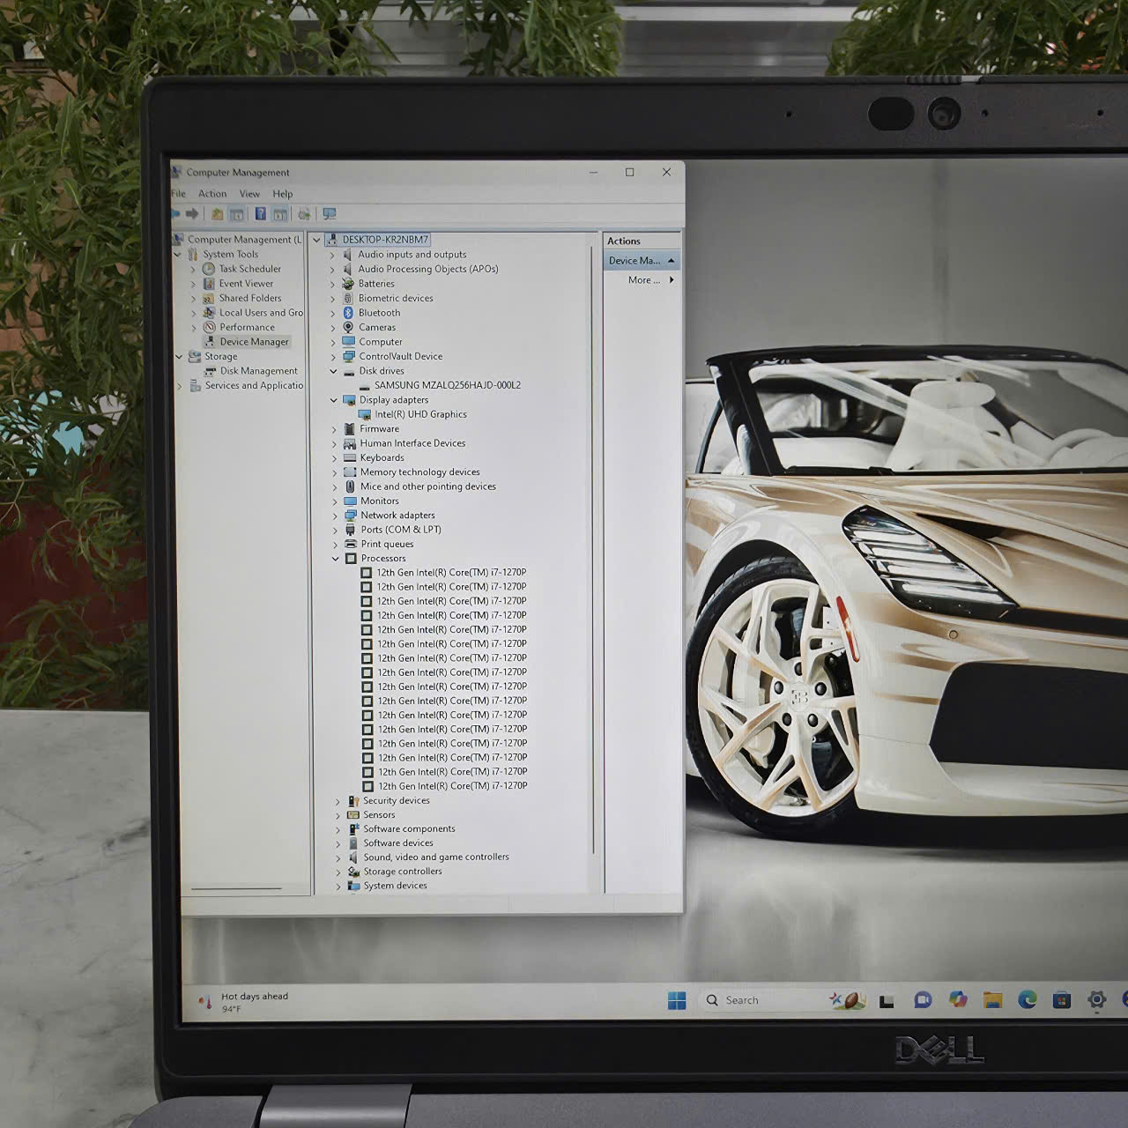Screen dimensions: 1128x1128
Task: Collapse the Processors category
Action: [336, 559]
